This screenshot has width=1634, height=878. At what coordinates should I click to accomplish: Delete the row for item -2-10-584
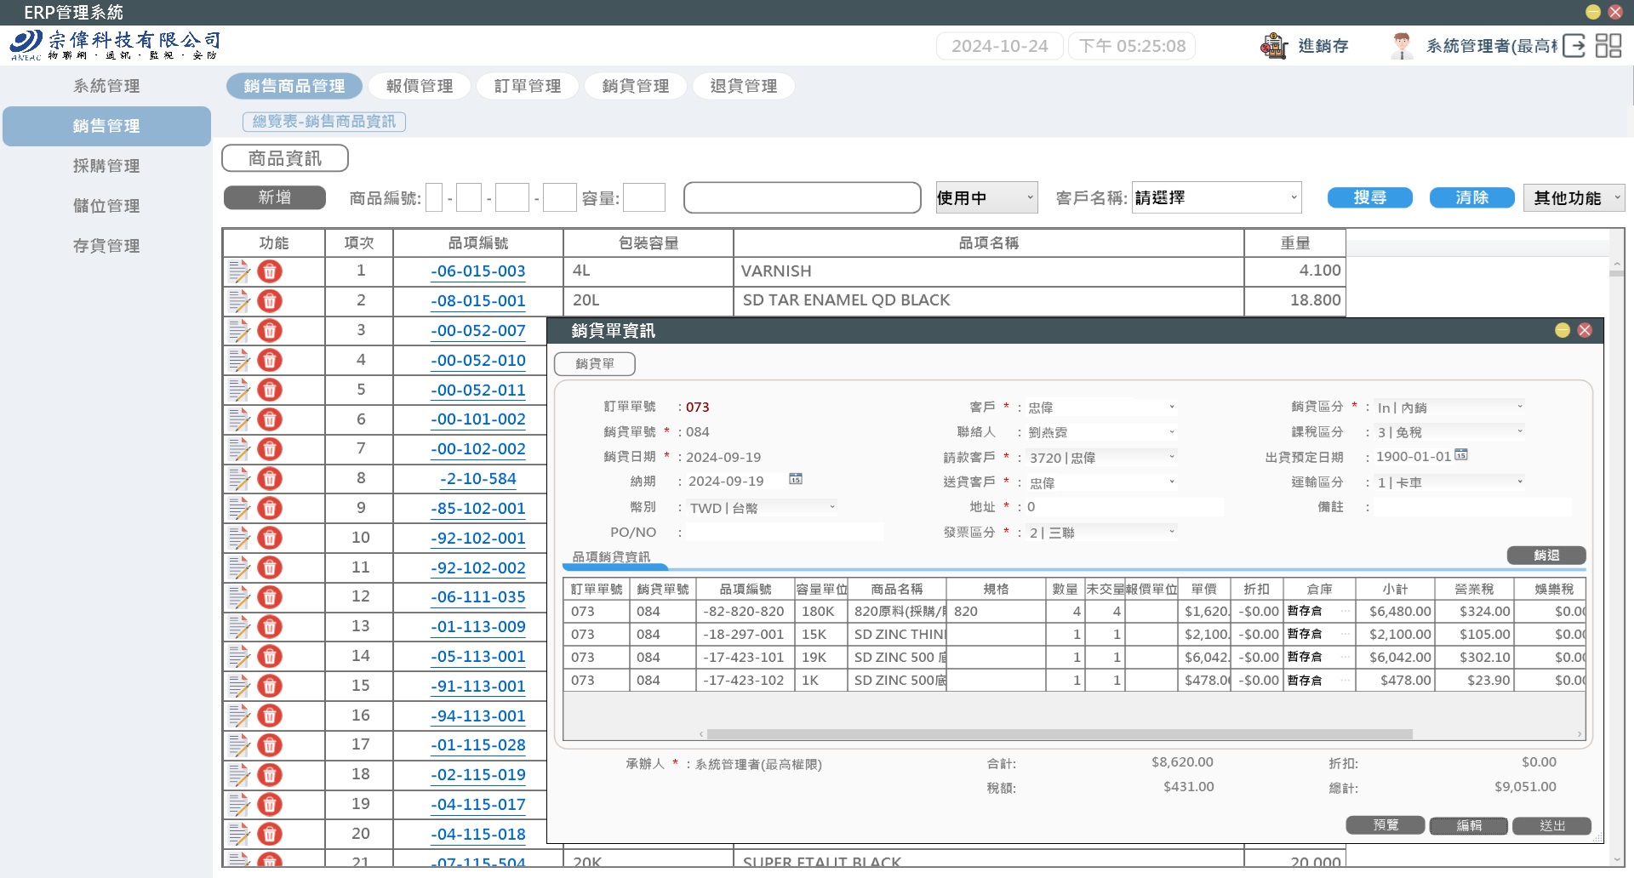pyautogui.click(x=270, y=479)
